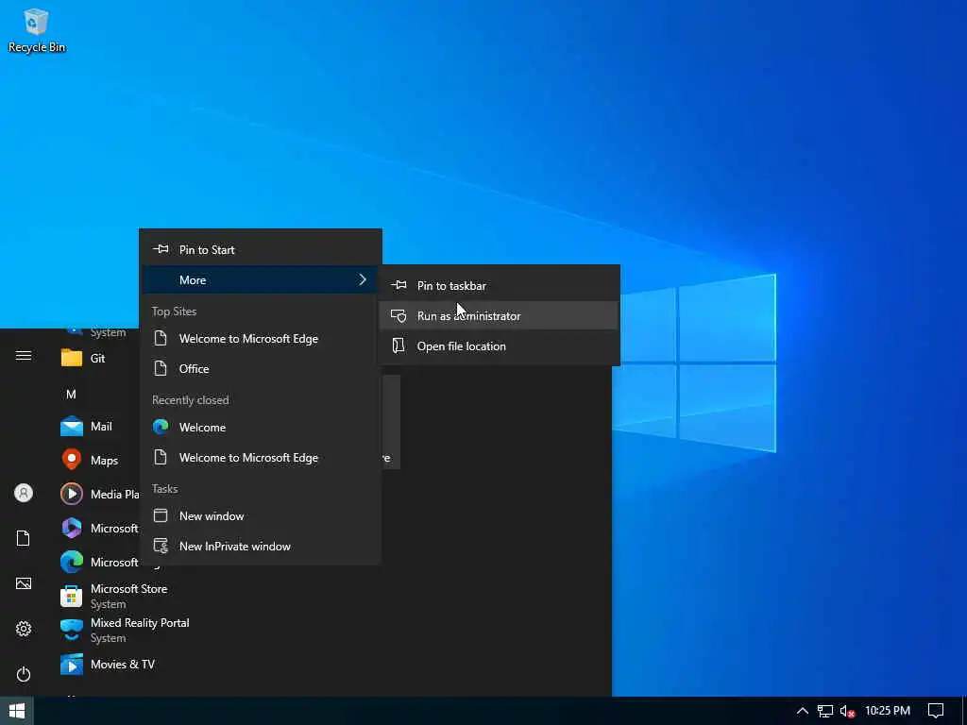967x725 pixels.
Task: Choose Open file location
Action: coord(499,346)
